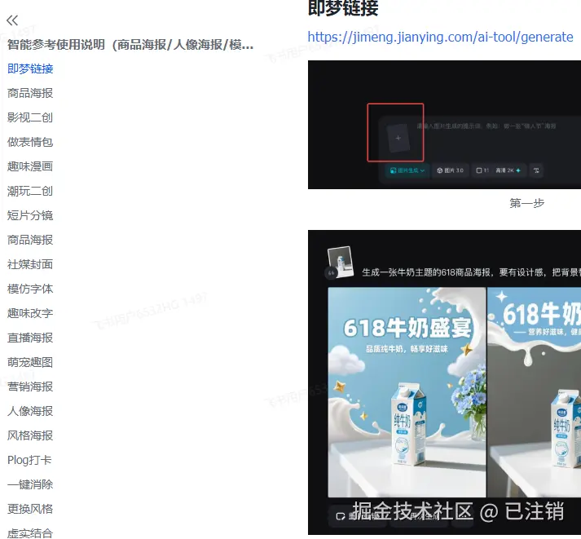
Task: Select 社媒封面 in the outline
Action: pyautogui.click(x=30, y=264)
